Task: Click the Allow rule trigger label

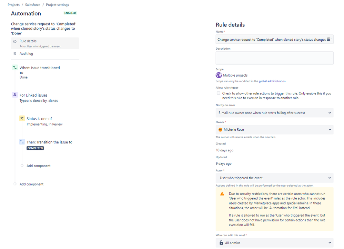Action: pos(227,88)
